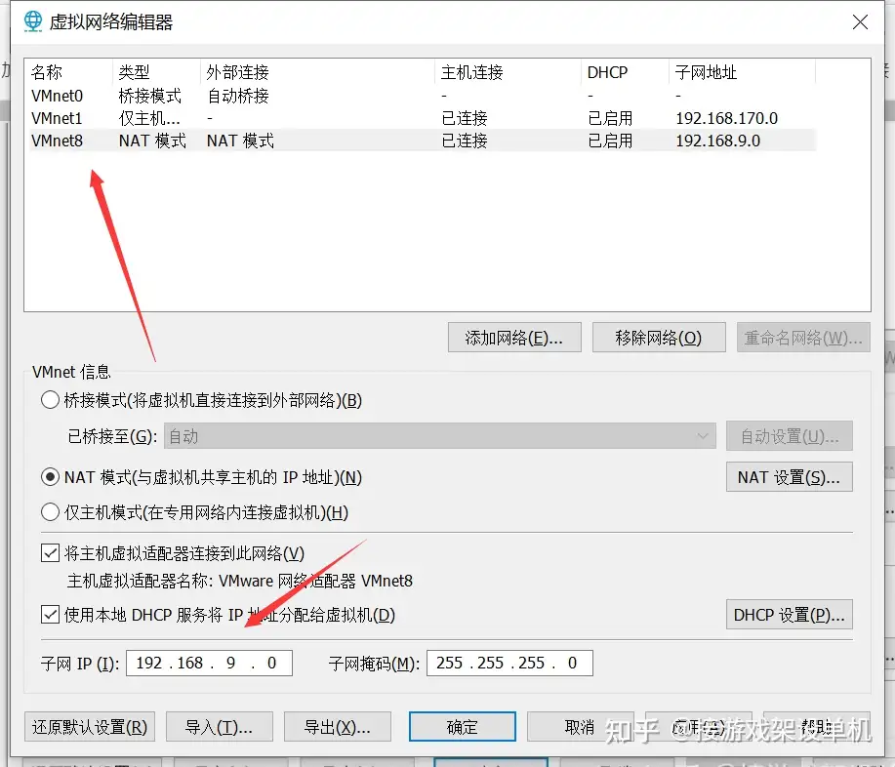Click the 取消 button
The width and height of the screenshot is (895, 767).
(x=581, y=726)
